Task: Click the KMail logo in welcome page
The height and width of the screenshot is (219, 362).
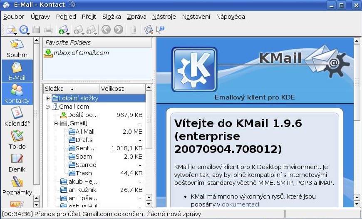Action: pos(194,69)
